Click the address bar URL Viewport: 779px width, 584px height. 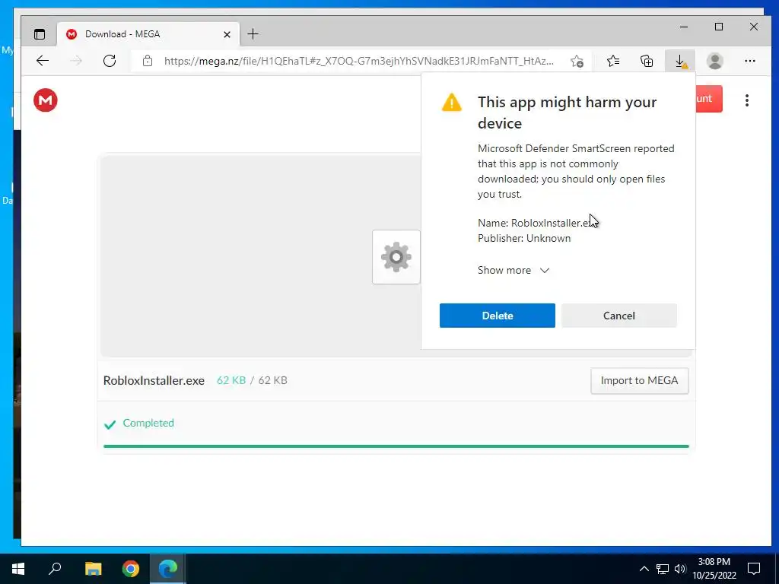coord(359,61)
